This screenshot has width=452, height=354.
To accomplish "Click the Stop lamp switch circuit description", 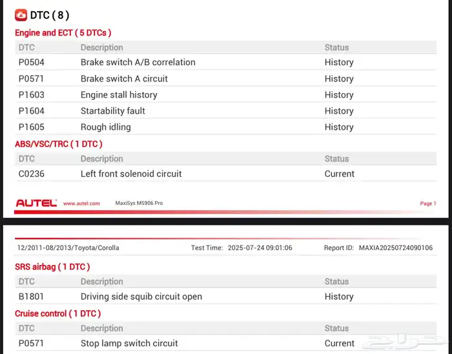I will coord(129,344).
